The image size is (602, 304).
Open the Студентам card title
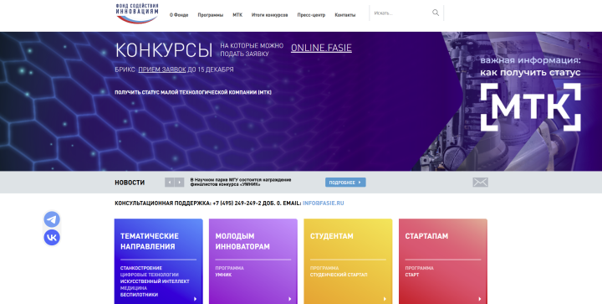[x=332, y=236]
